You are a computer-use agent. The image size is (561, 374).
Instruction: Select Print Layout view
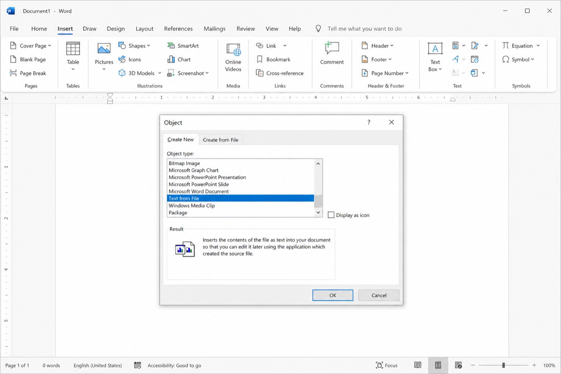(x=438, y=365)
